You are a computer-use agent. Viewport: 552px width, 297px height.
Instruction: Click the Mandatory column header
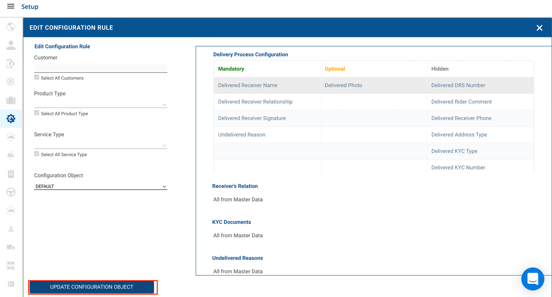pyautogui.click(x=231, y=69)
